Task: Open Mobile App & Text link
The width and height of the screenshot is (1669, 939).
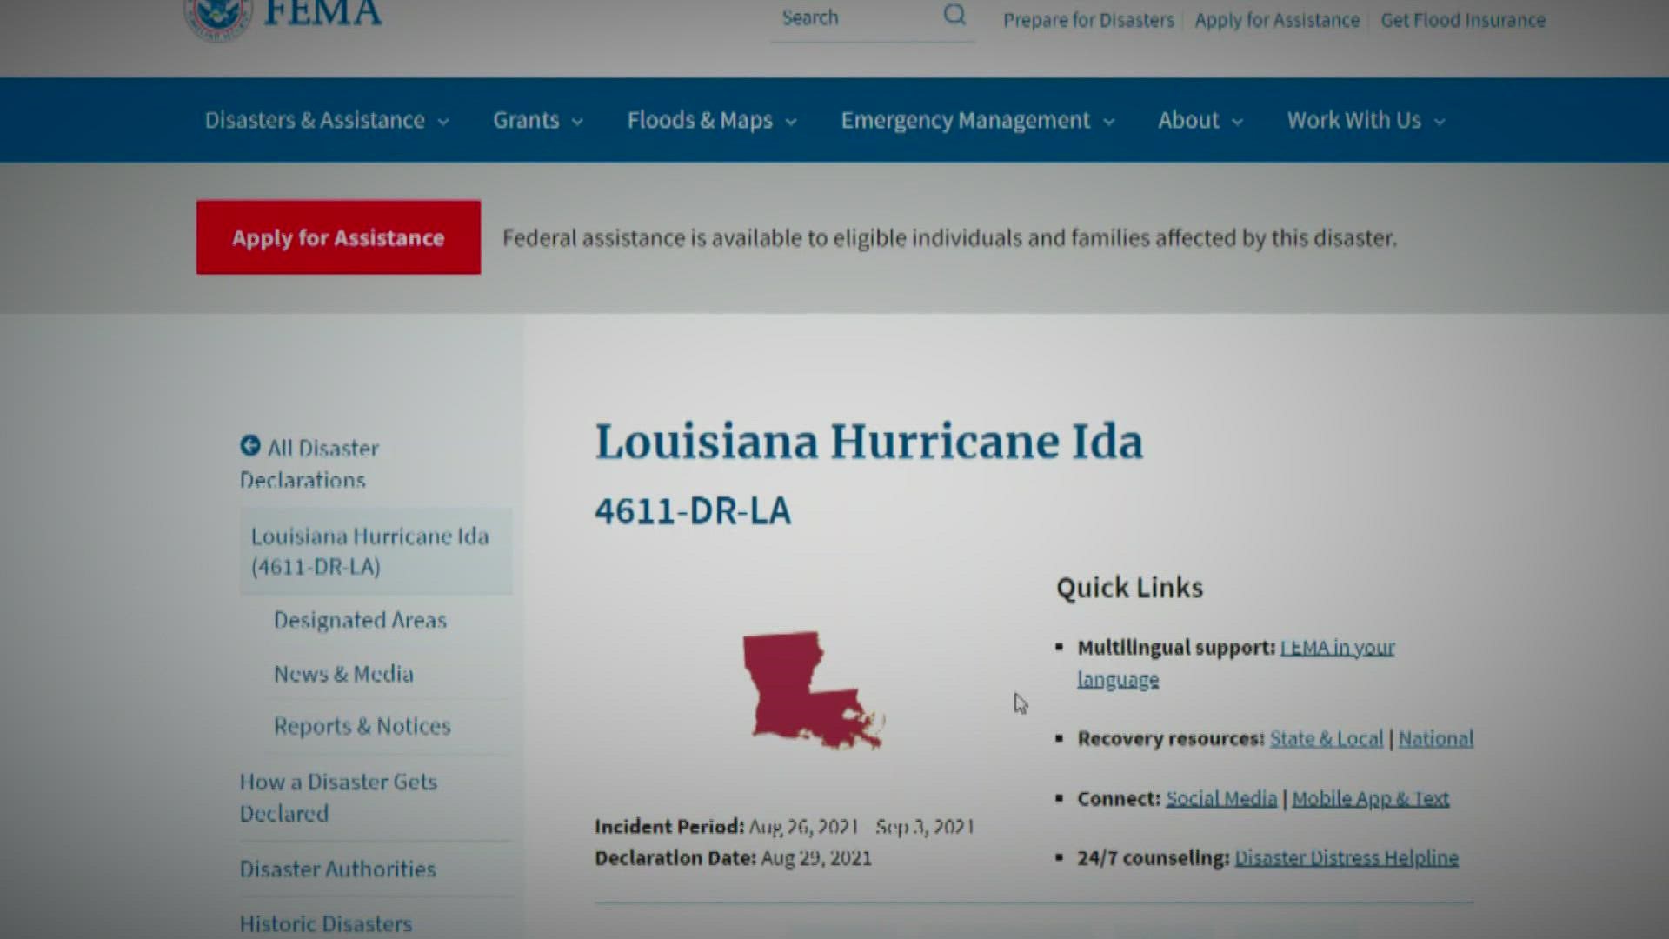Action: [1370, 798]
